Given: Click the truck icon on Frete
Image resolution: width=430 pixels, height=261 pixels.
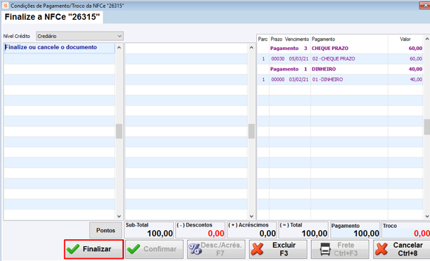Looking at the screenshot, I should click(x=326, y=249).
